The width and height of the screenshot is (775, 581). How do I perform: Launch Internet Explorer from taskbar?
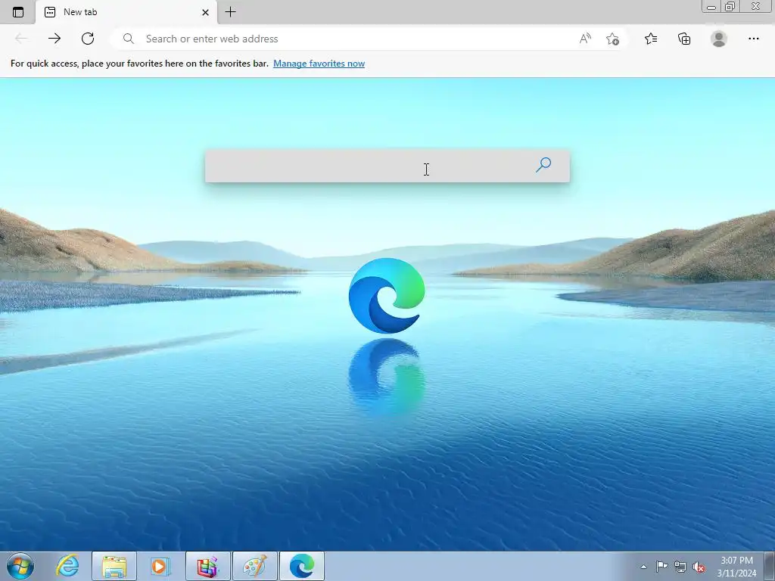(67, 566)
